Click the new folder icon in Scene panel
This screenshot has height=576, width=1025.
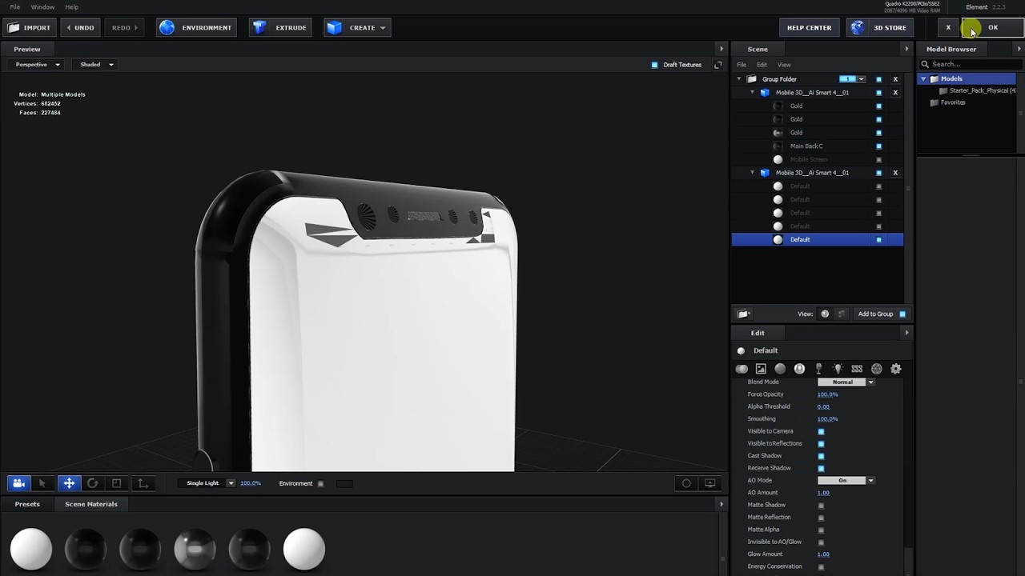[x=743, y=314]
